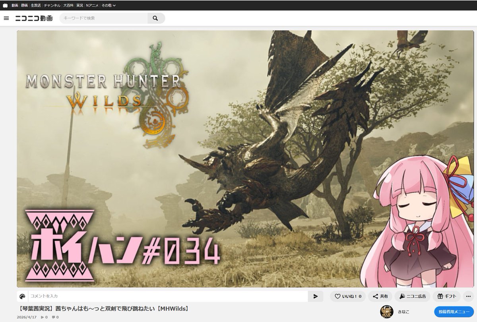This screenshot has height=322, width=477.
Task: Click the upload date 2026/4/17
Action: [x=27, y=317]
